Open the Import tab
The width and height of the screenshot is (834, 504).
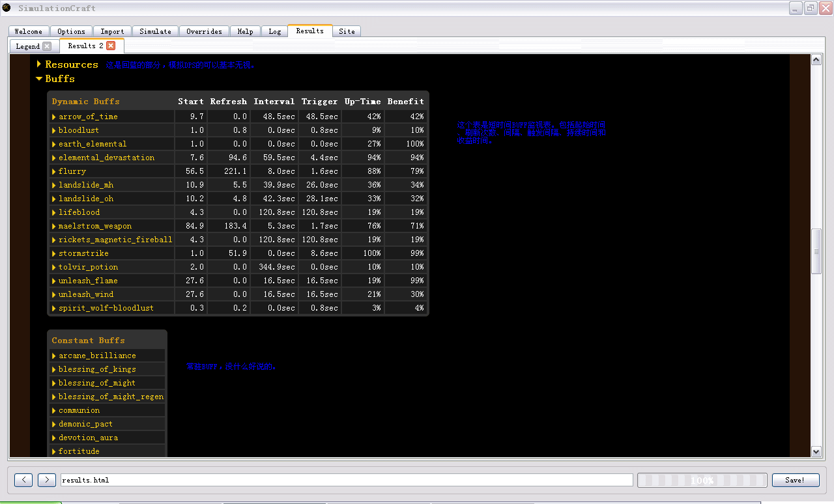pyautogui.click(x=112, y=31)
